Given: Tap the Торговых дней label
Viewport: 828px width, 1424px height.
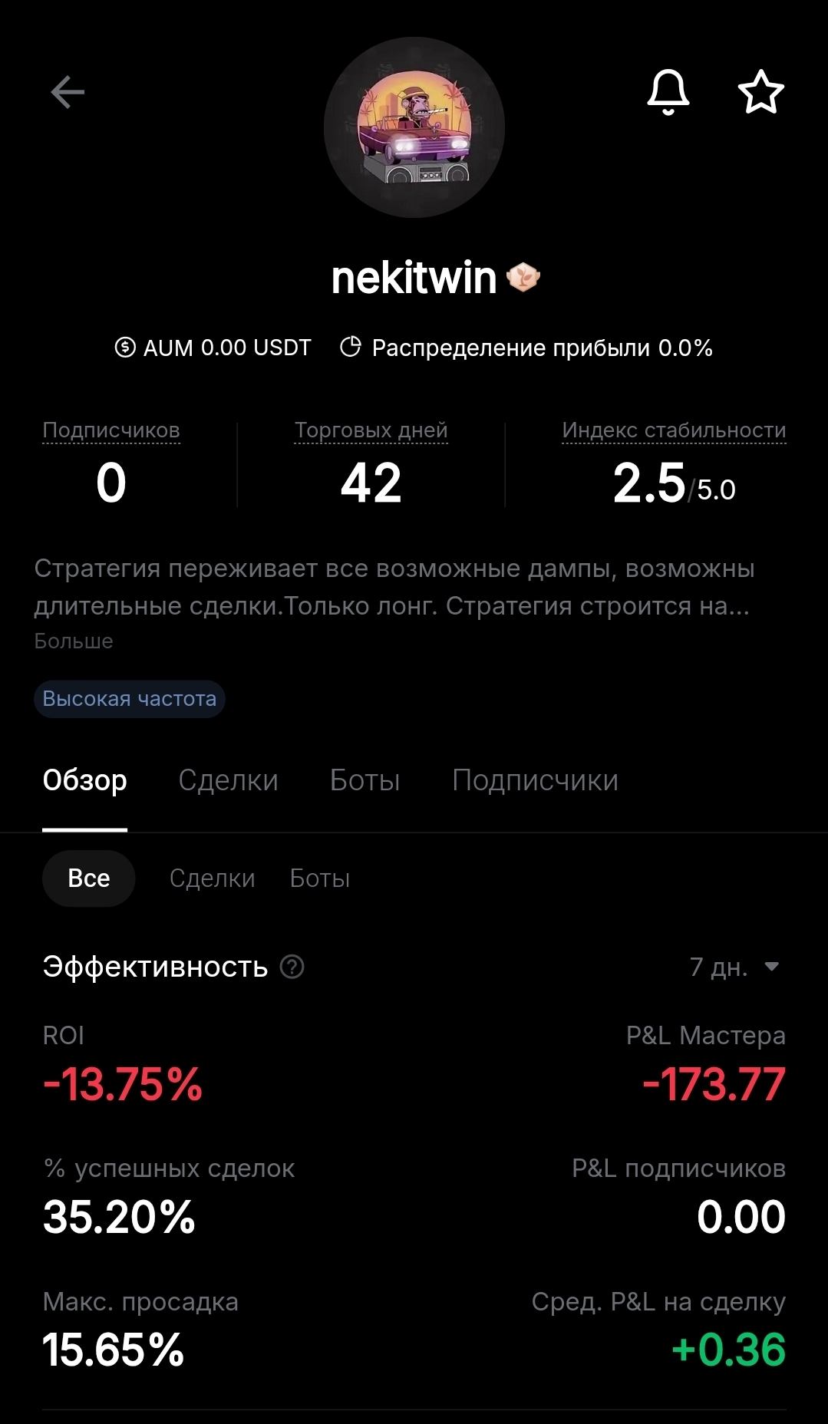Looking at the screenshot, I should click(x=371, y=430).
